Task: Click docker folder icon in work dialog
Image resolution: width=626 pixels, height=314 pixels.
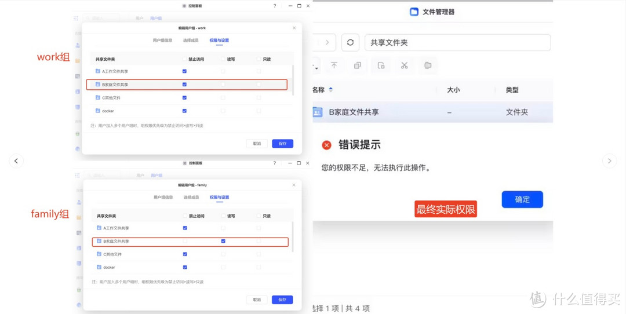Action: 98,111
